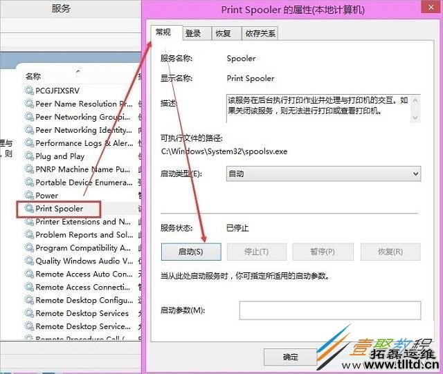Click gear icon of Program Compatibility service
The height and width of the screenshot is (374, 443).
tap(29, 247)
